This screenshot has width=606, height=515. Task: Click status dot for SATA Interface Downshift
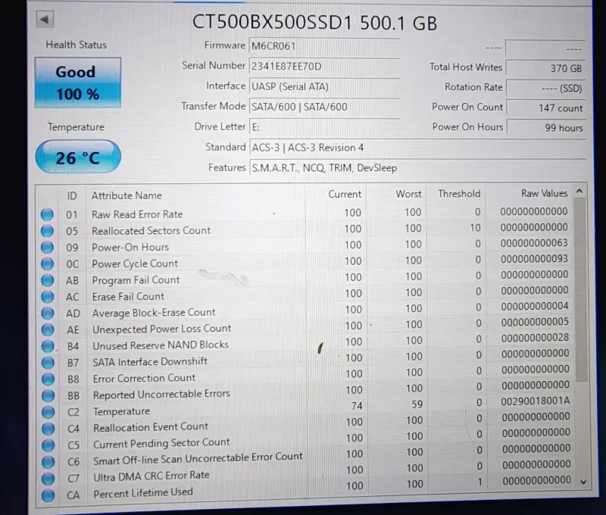pyautogui.click(x=48, y=362)
